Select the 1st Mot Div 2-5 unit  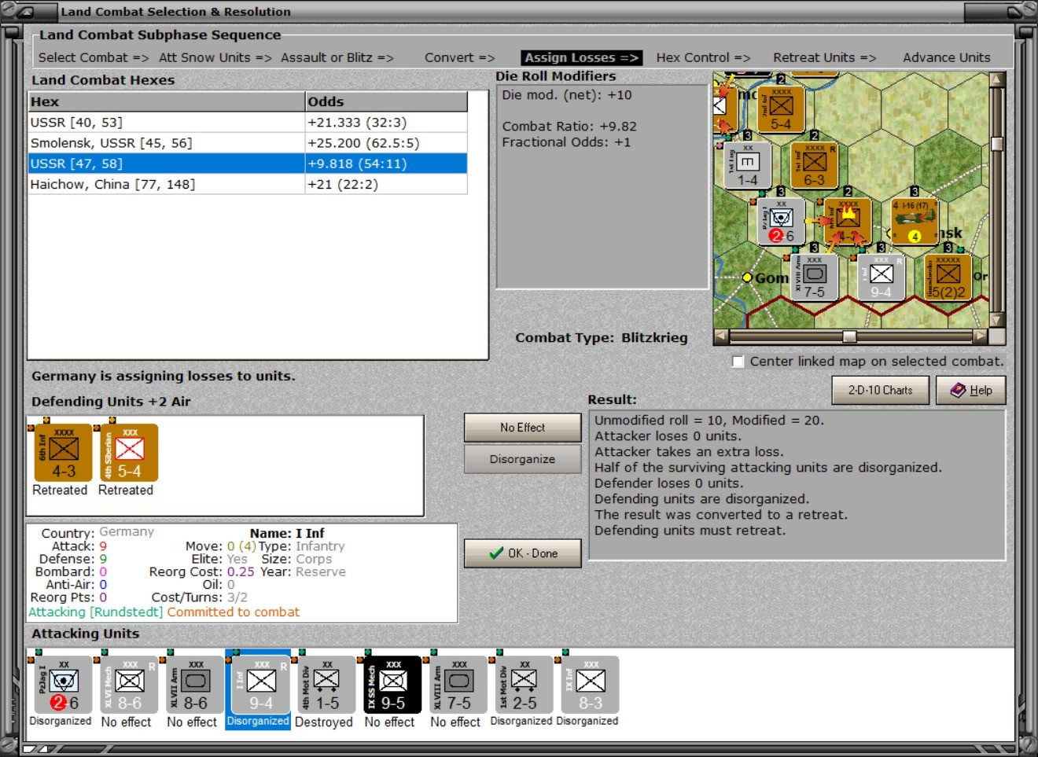click(x=524, y=685)
